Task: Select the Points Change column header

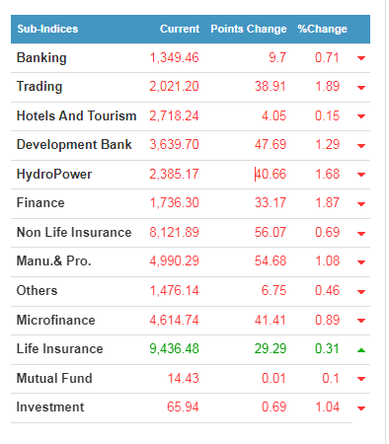Action: 249,29
